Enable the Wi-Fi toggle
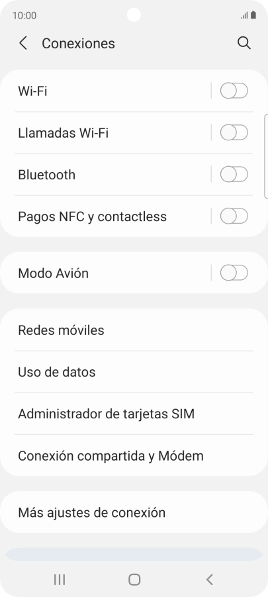Image resolution: width=268 pixels, height=597 pixels. pos(234,91)
